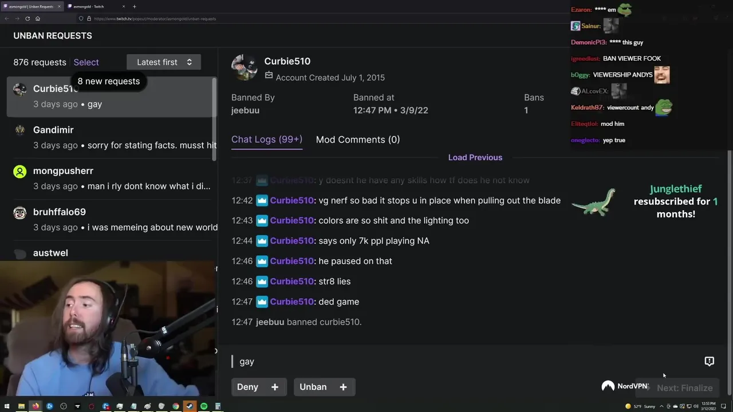Switch to the asmongold - Twitch browser tab

[95, 6]
